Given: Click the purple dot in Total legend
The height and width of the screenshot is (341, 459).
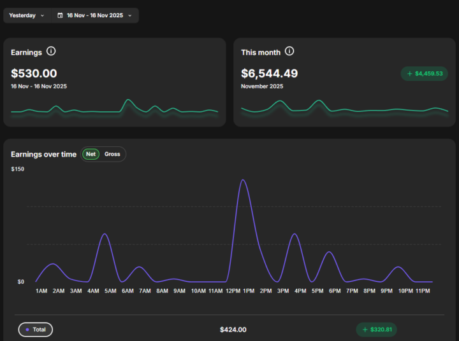Looking at the screenshot, I should pyautogui.click(x=27, y=330).
